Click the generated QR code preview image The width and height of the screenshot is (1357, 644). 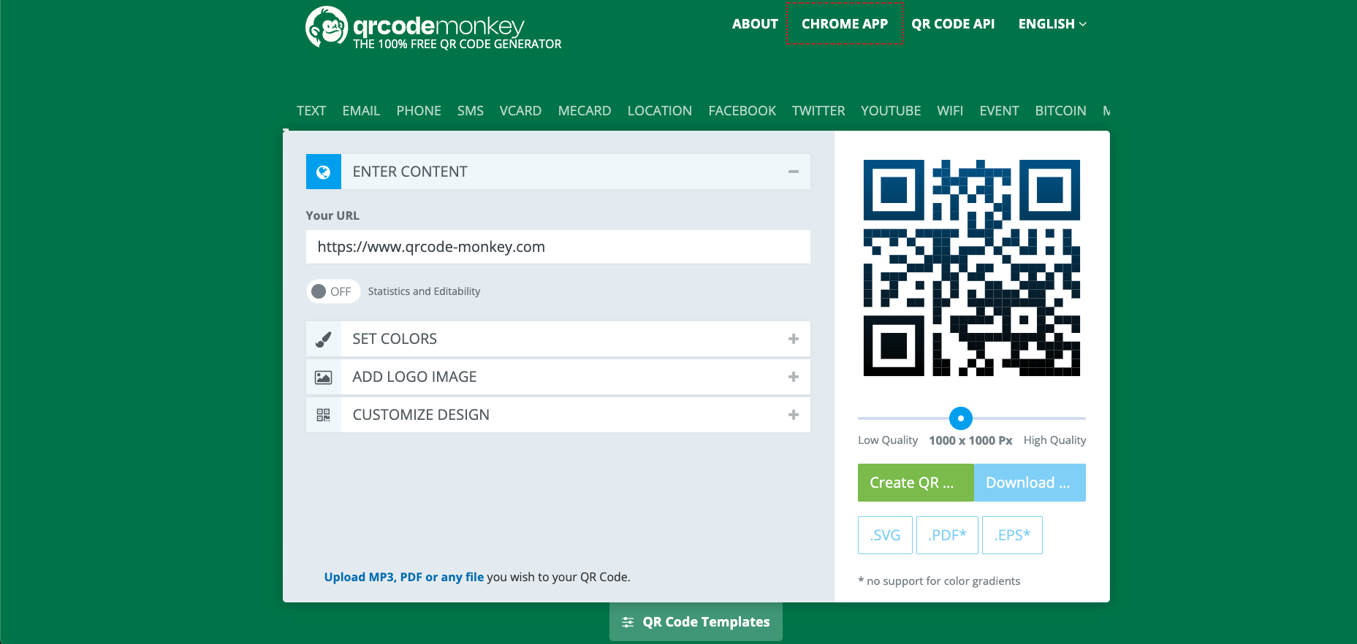(972, 268)
